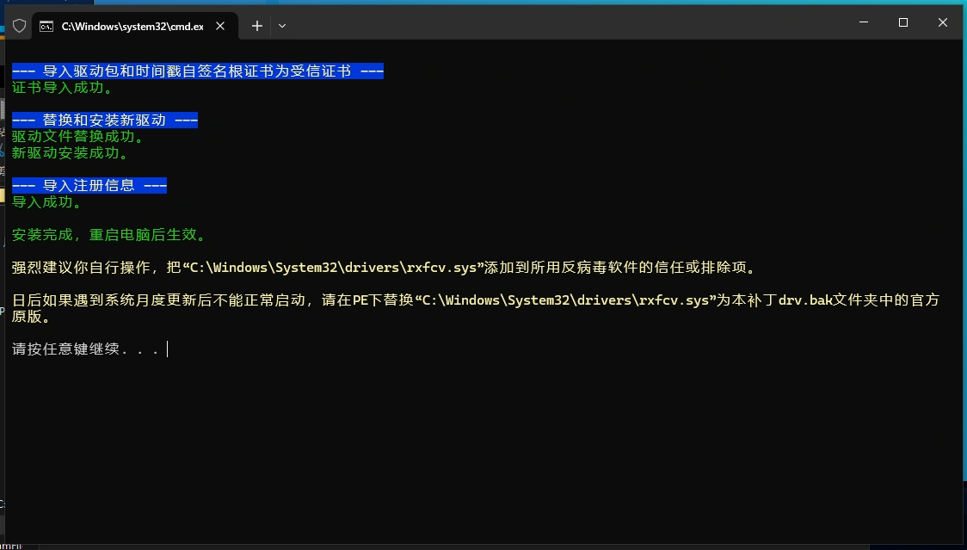This screenshot has width=967, height=550.
Task: Click the cmd.exe console icon in tab
Action: pyautogui.click(x=47, y=26)
